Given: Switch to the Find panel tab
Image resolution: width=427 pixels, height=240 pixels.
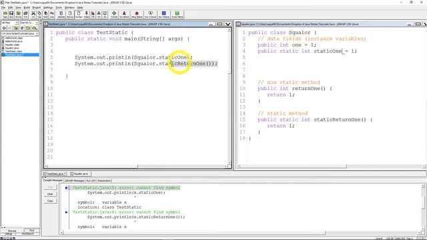Looking at the screenshot, I should click(x=31, y=231).
